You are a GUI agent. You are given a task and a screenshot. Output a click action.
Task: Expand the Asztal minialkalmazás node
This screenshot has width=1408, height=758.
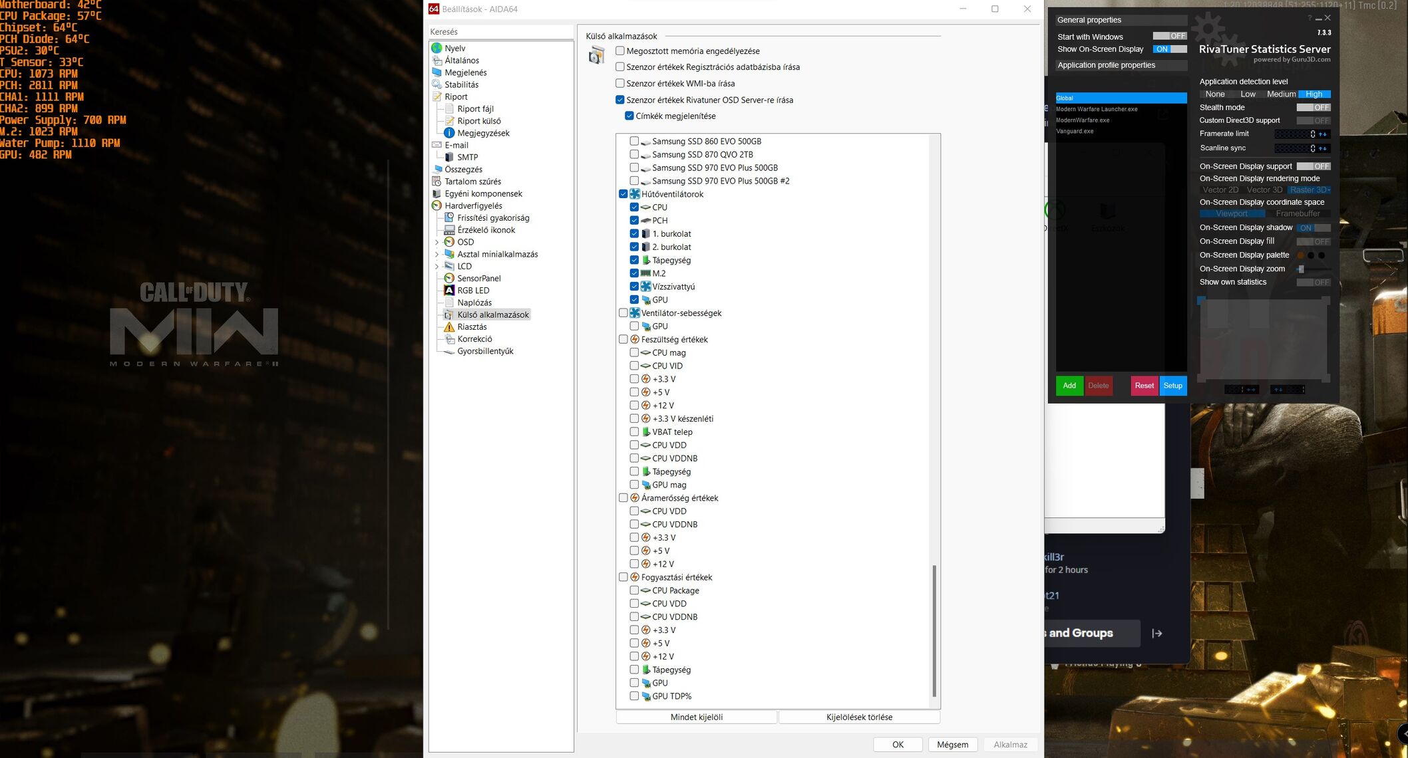[437, 254]
